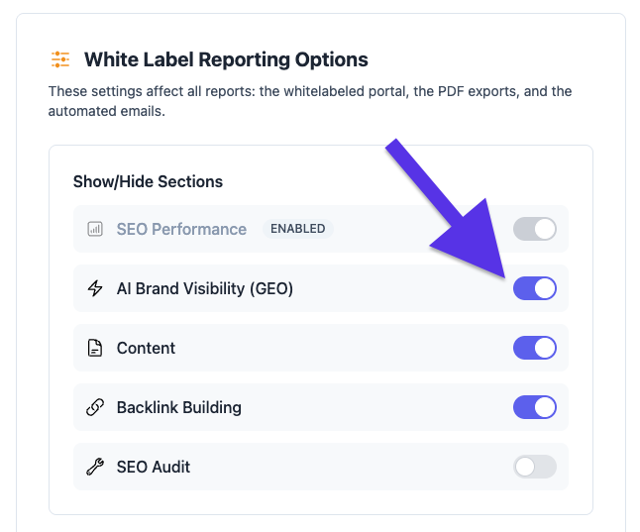
Task: Click the Content document icon
Action: tap(95, 348)
